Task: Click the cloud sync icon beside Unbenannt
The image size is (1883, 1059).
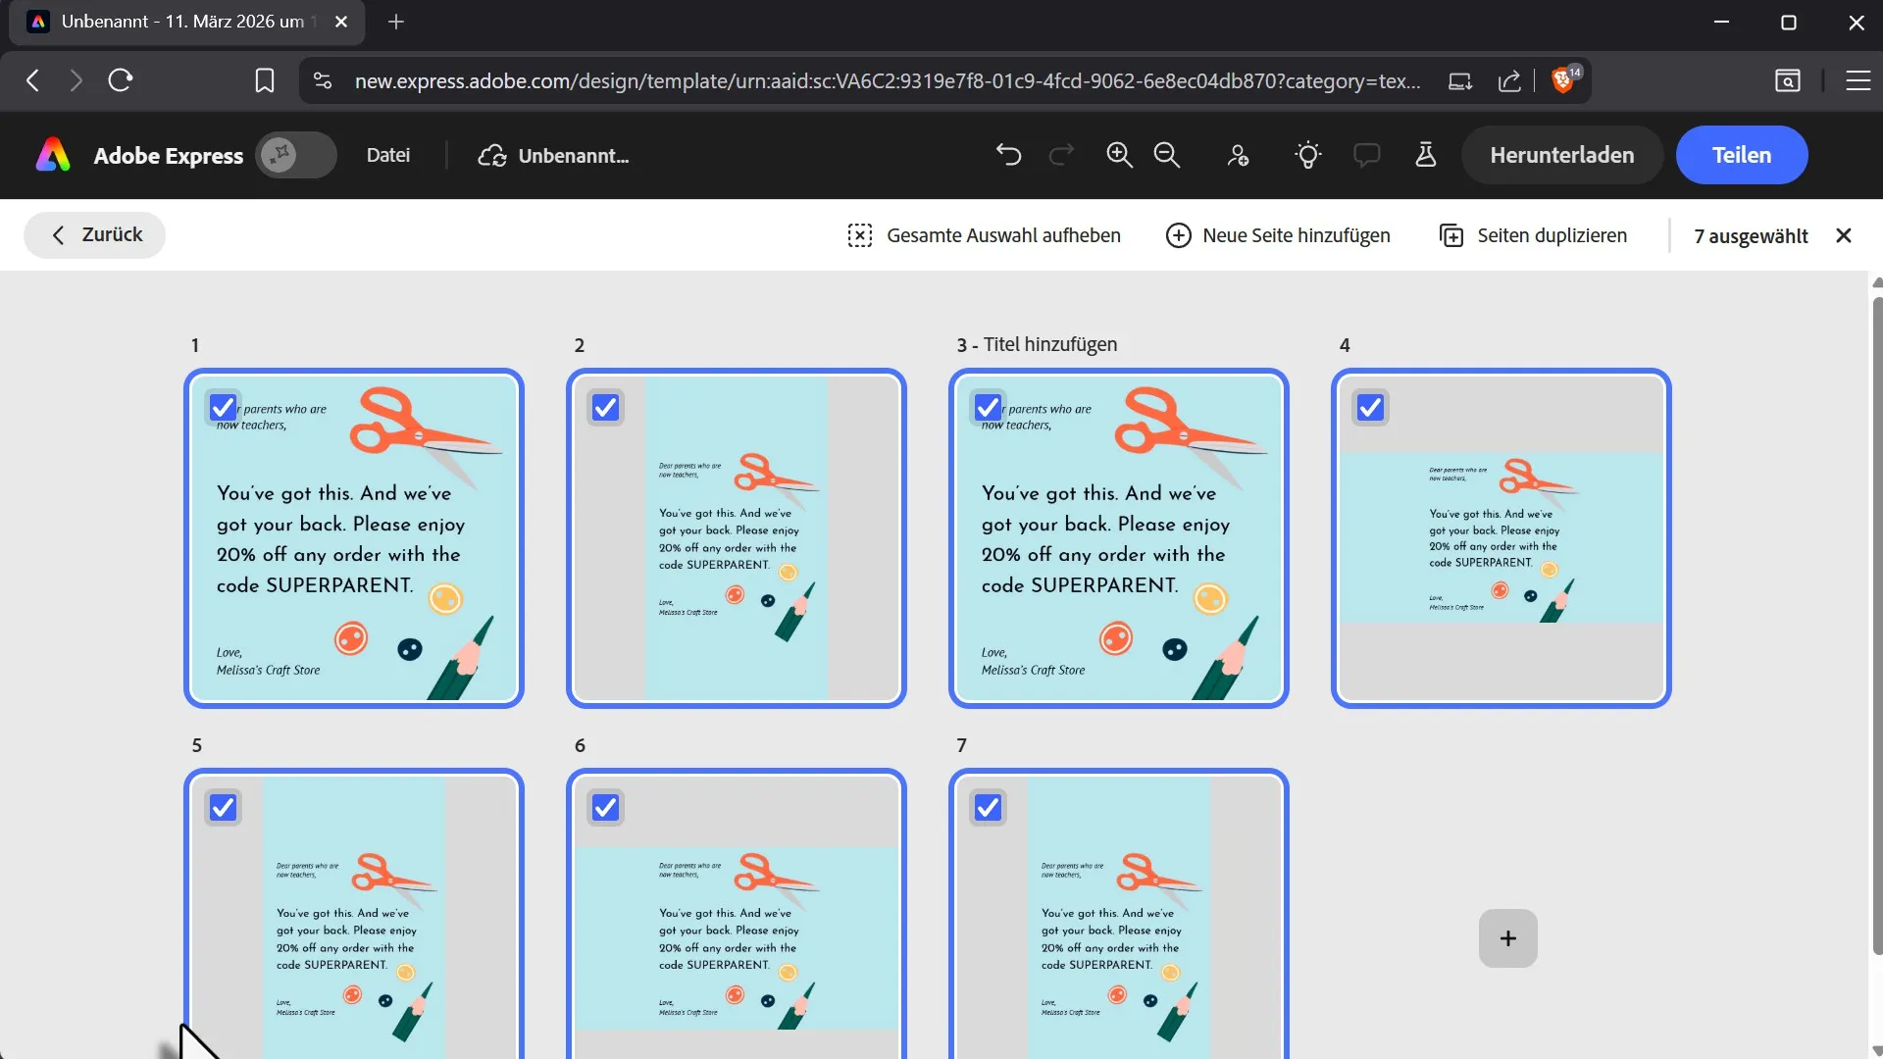Action: (492, 156)
